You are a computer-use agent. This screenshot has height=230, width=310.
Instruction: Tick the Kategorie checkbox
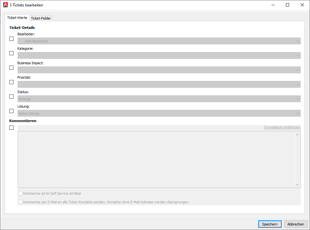(12, 53)
